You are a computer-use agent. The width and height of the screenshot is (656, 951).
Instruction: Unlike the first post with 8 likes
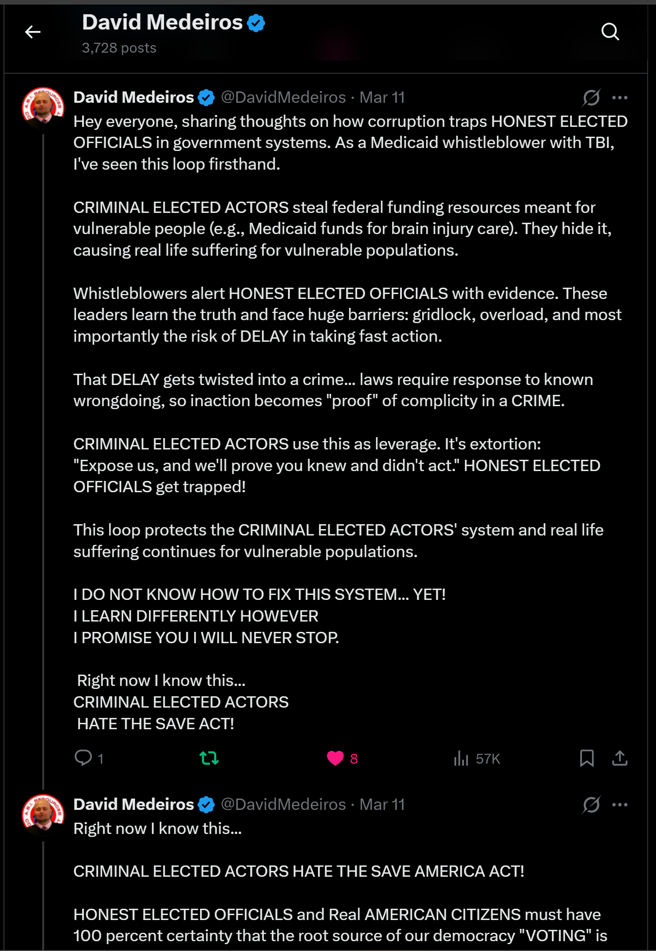tap(342, 758)
